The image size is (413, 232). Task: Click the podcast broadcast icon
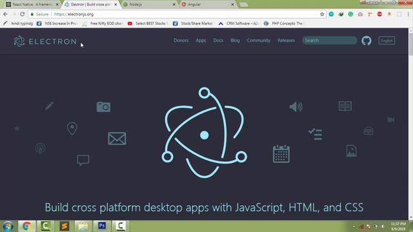click(40, 148)
